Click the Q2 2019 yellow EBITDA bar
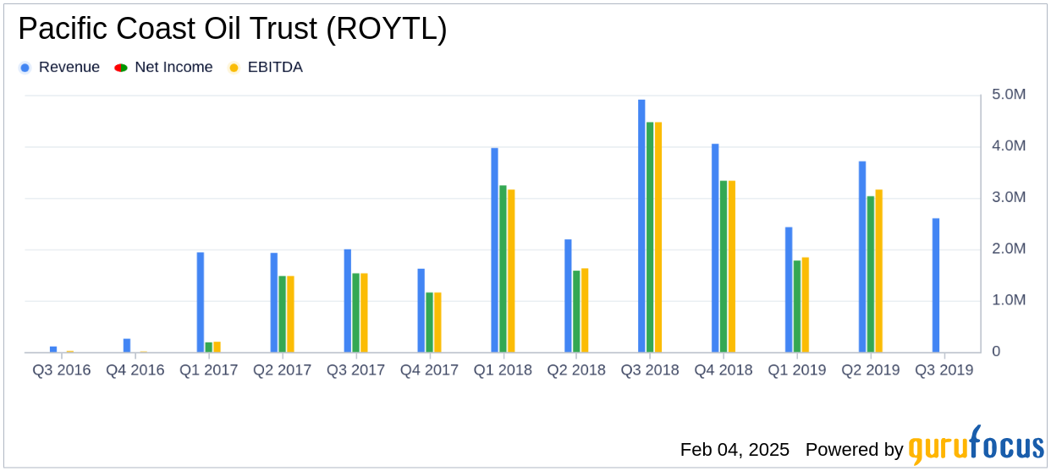1051x471 pixels. 879,271
